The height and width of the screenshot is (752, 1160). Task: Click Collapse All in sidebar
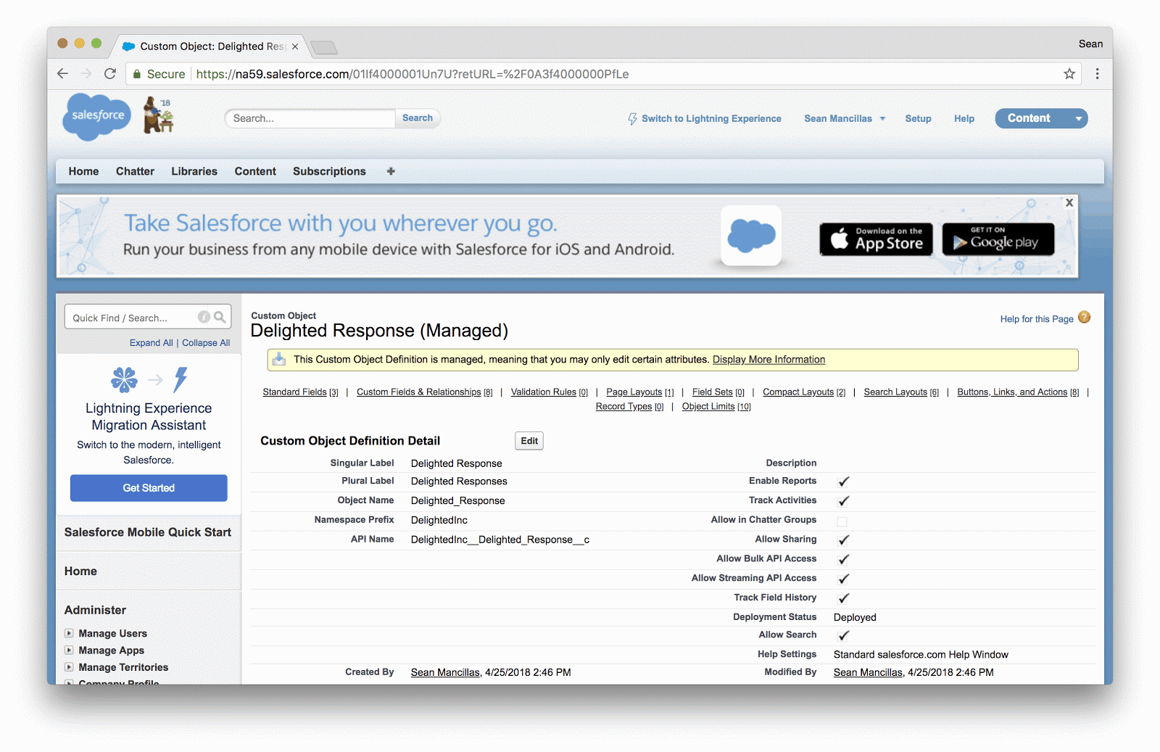click(x=206, y=343)
